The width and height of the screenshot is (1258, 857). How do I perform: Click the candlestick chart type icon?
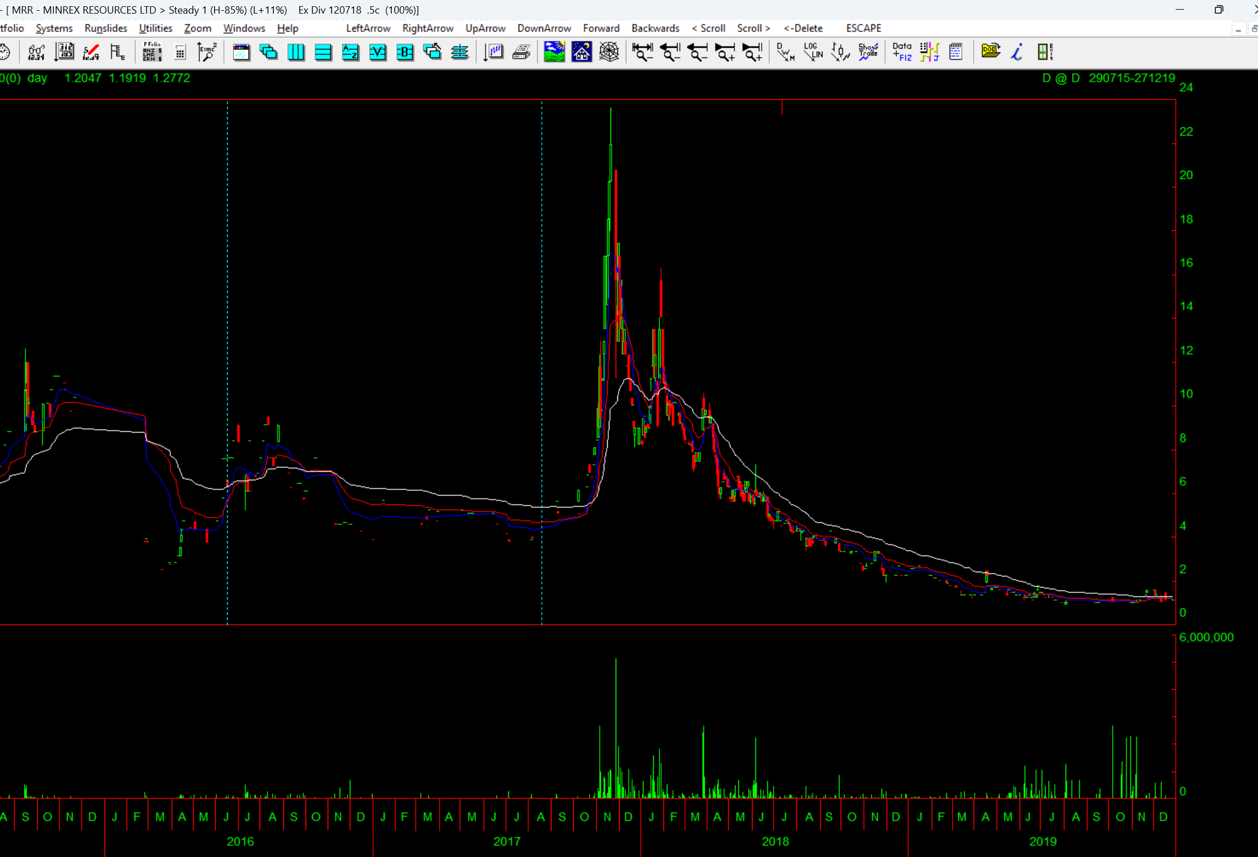click(x=840, y=52)
